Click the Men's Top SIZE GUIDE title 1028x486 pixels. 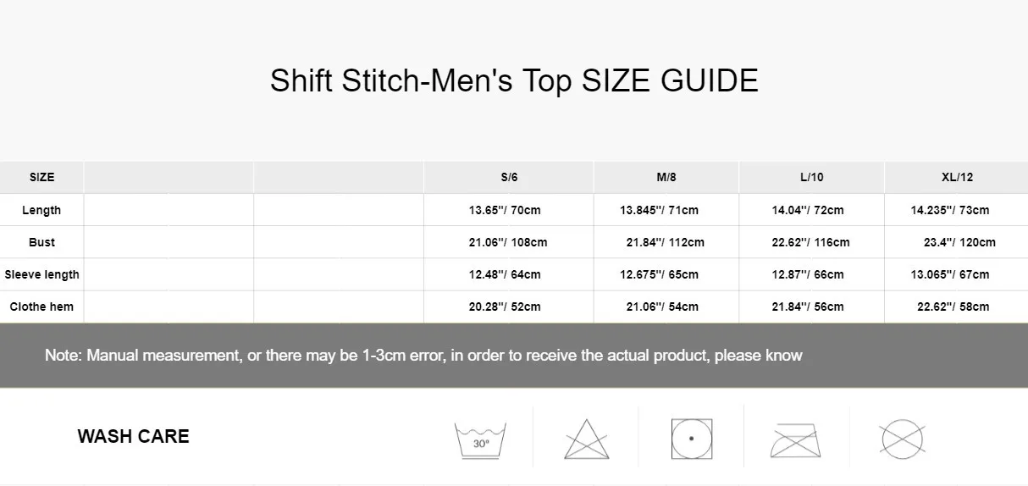514,80
